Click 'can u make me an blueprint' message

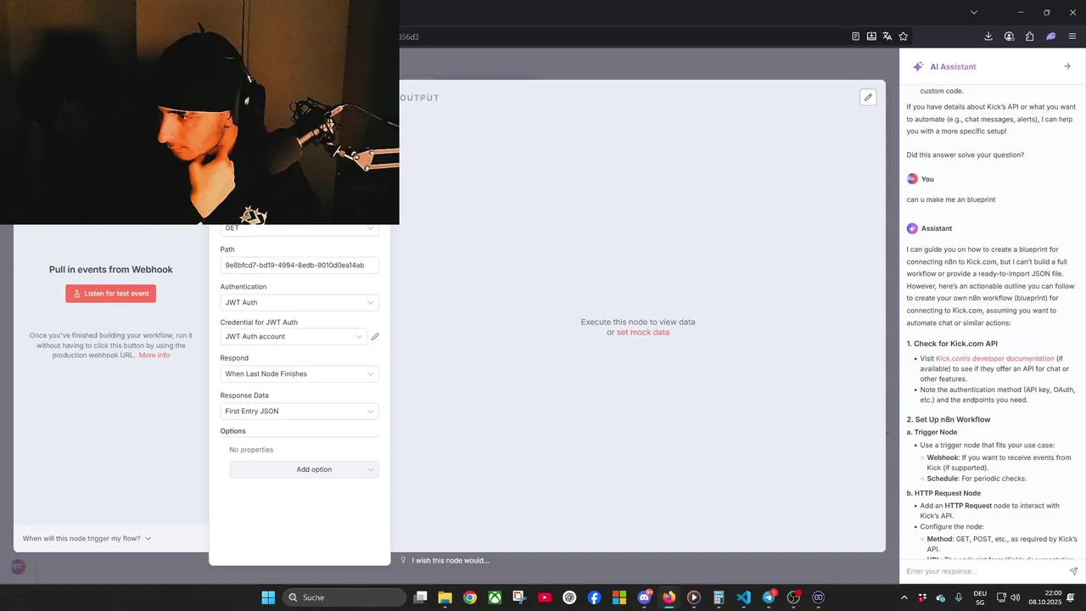[x=951, y=199]
